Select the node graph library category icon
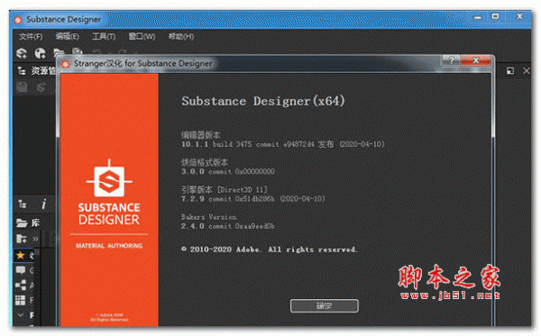The width and height of the screenshot is (541, 336). pyautogui.click(x=21, y=285)
